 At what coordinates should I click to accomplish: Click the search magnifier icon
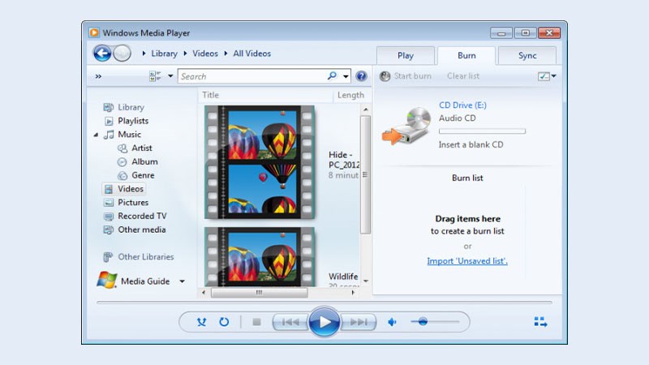pyautogui.click(x=332, y=75)
